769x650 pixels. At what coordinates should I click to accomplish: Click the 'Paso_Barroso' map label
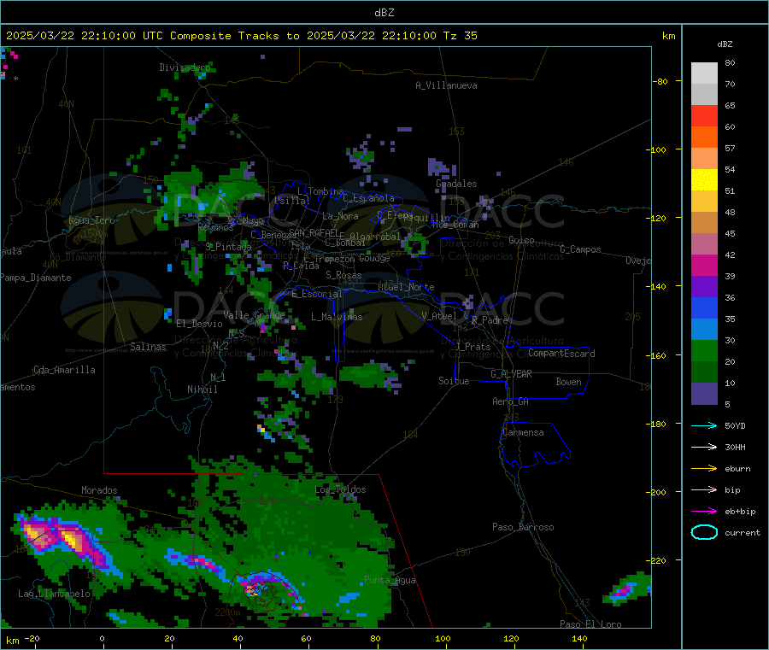523,527
